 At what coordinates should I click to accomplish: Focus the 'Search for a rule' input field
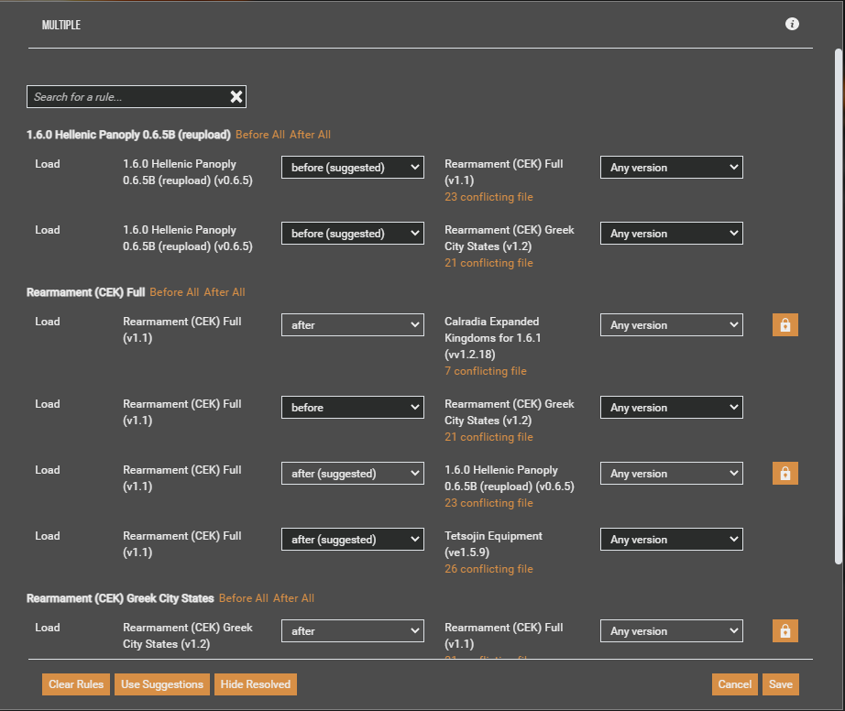126,97
